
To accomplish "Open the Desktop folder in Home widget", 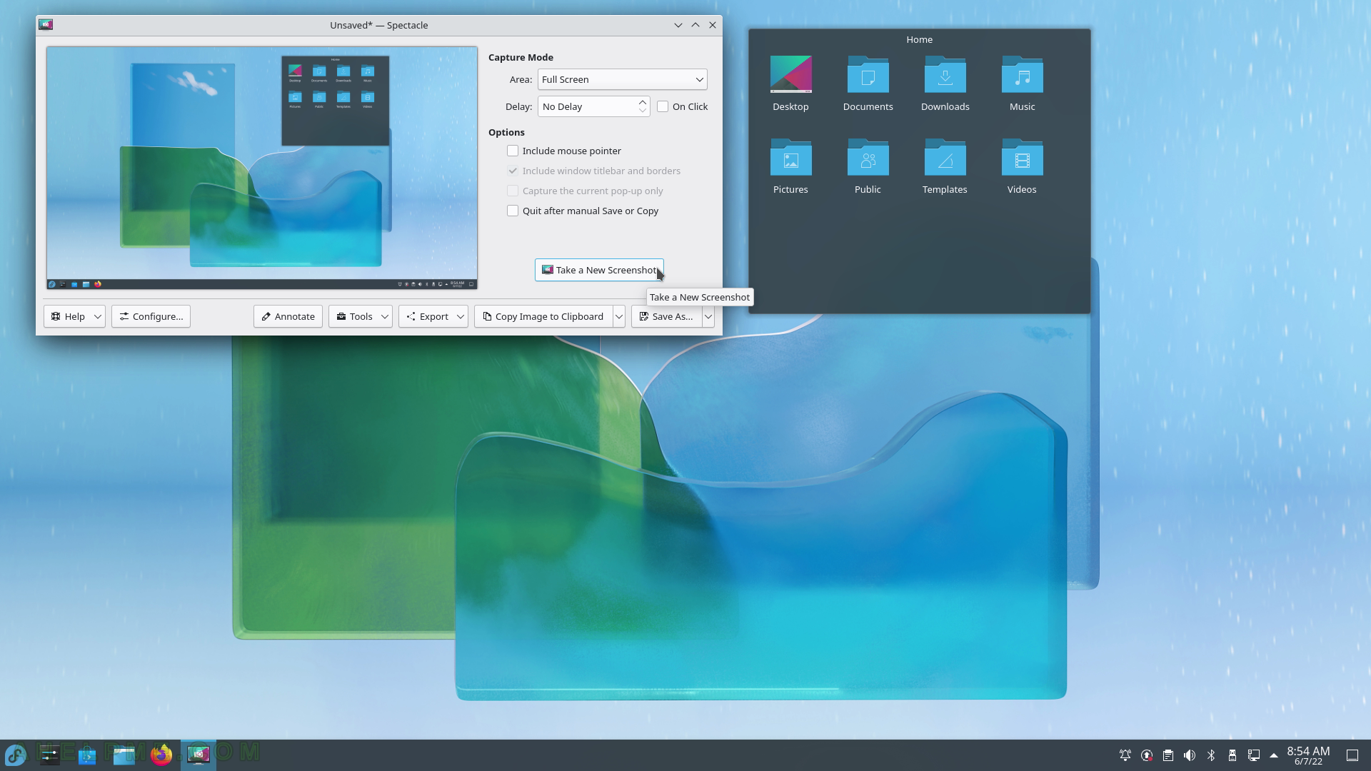I will 790,84.
